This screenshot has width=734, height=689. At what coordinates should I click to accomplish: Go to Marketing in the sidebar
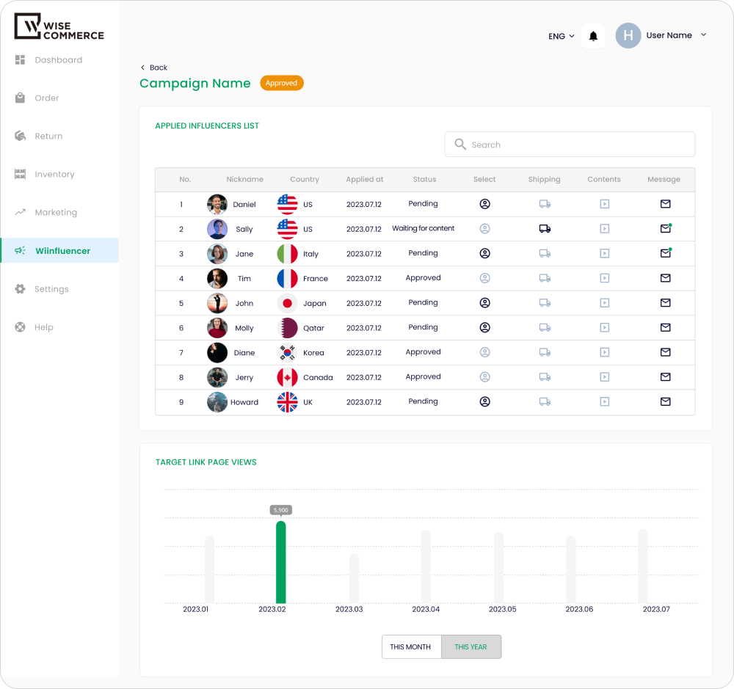(55, 213)
